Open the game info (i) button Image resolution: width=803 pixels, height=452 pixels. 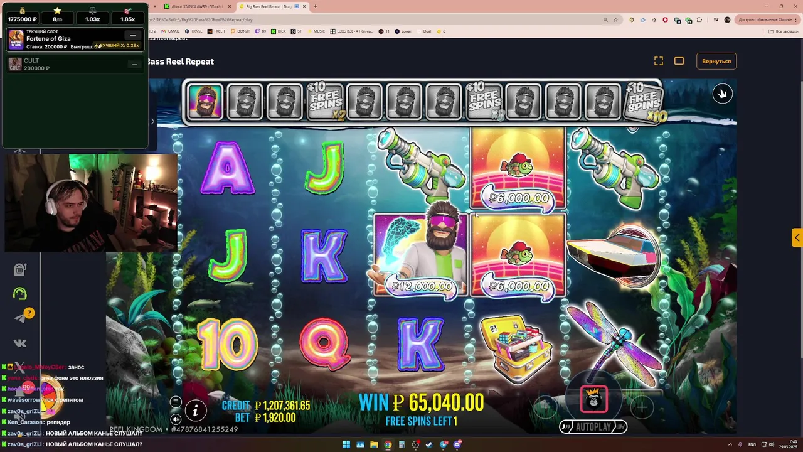tap(195, 411)
